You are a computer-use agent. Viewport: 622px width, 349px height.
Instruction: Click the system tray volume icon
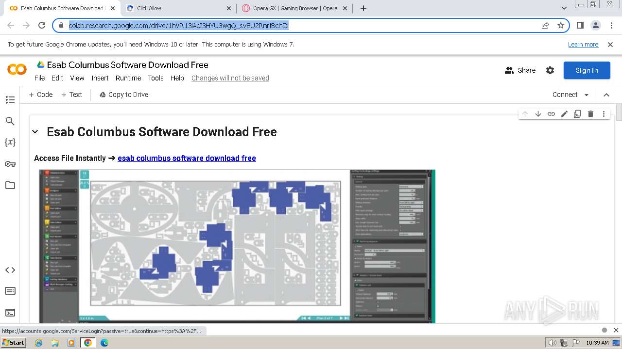[552, 343]
